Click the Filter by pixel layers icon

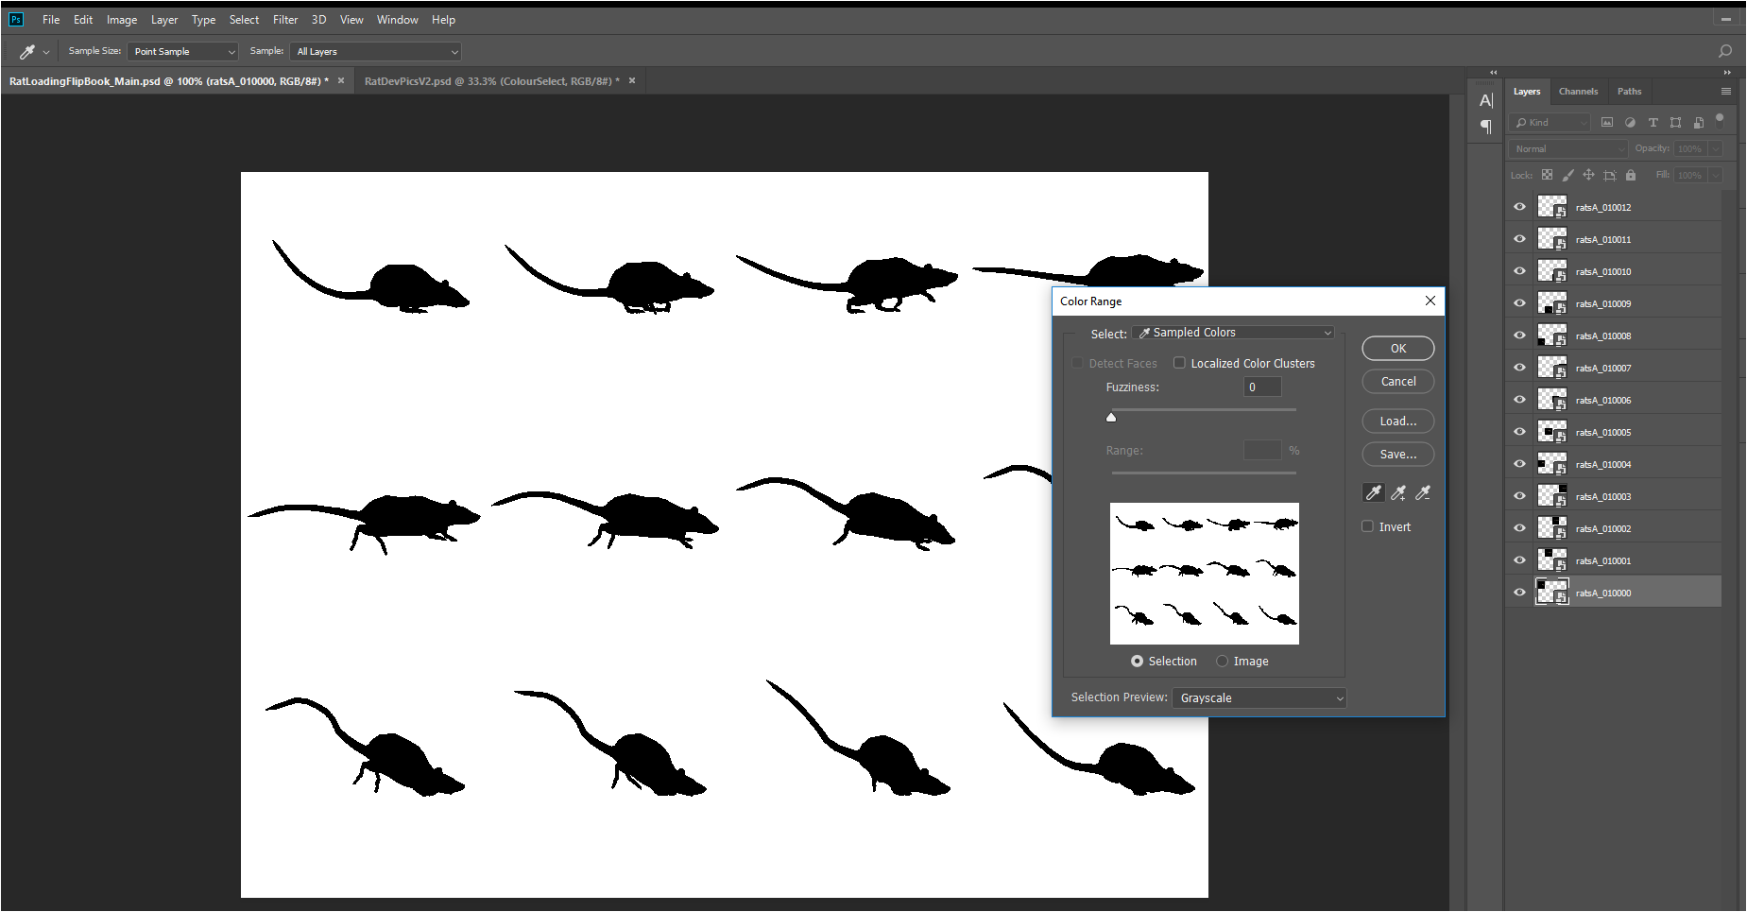(1606, 122)
